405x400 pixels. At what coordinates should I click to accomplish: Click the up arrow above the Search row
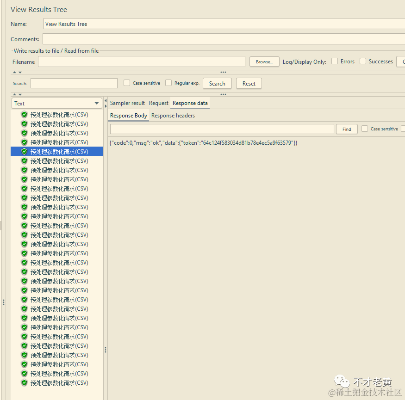[14, 72]
